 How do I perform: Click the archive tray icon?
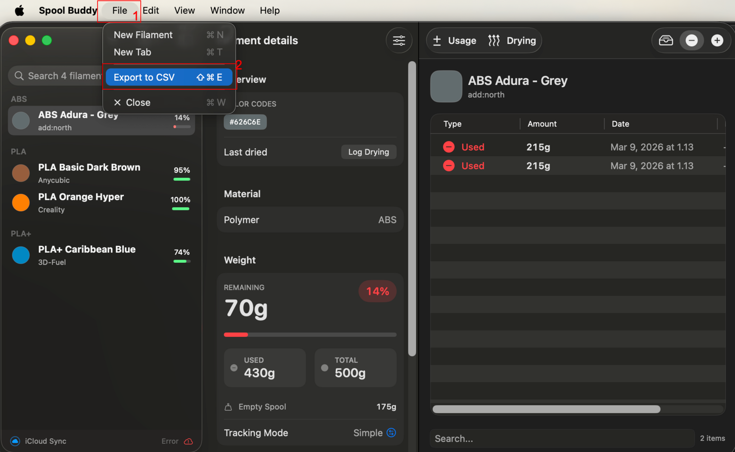pyautogui.click(x=666, y=40)
